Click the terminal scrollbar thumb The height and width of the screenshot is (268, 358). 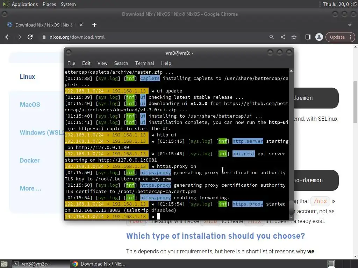tap(291, 207)
